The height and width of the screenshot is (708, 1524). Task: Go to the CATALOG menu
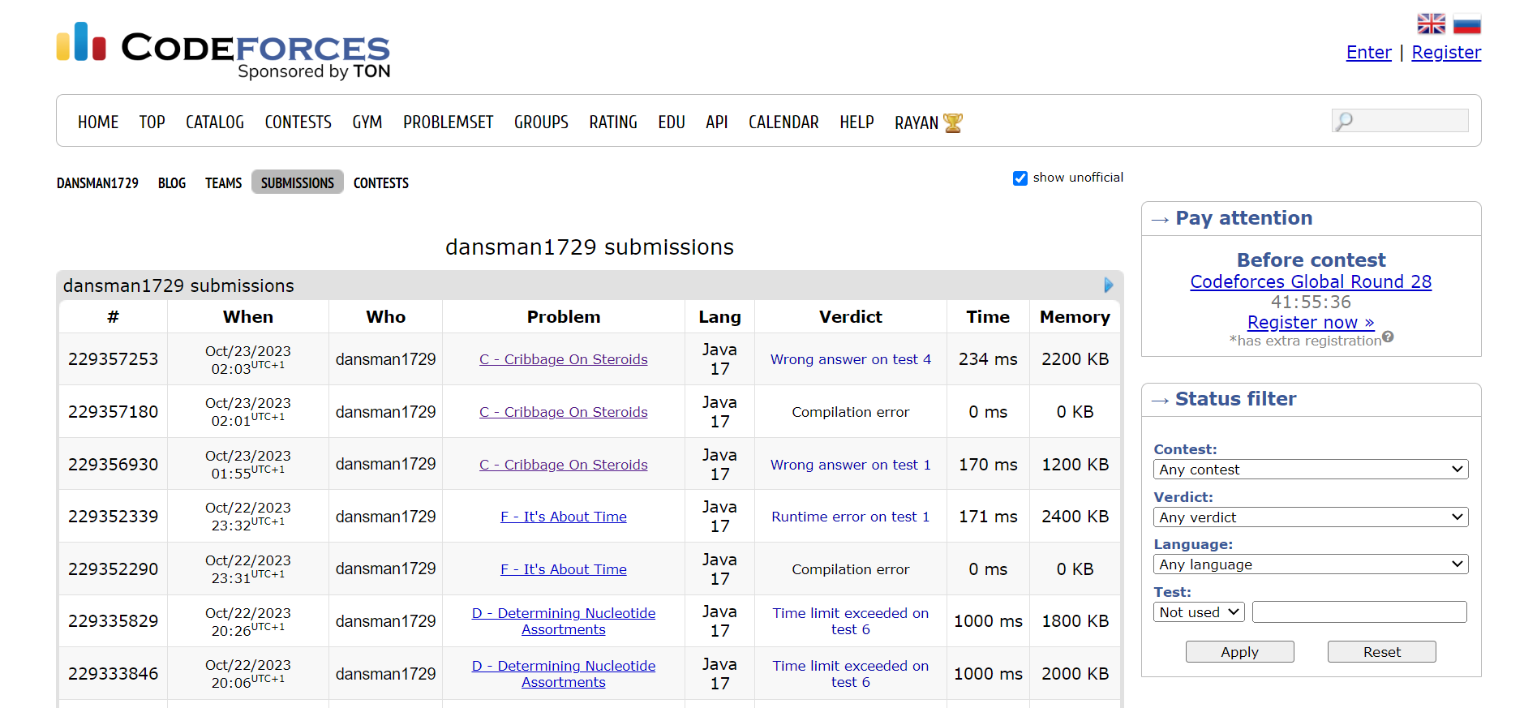click(x=215, y=122)
